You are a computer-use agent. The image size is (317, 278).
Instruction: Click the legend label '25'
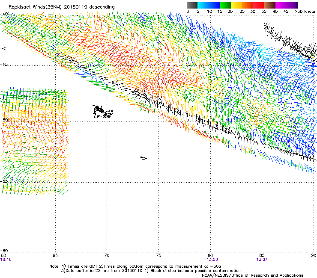[242, 12]
